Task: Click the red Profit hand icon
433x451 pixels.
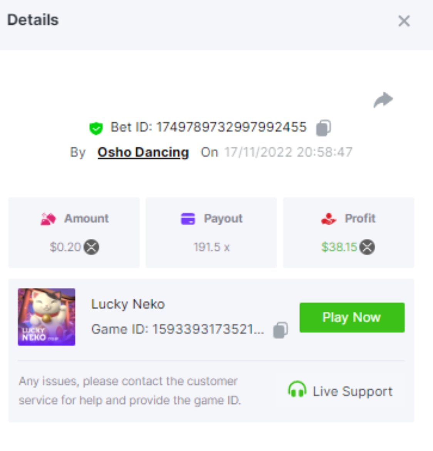Action: point(329,219)
